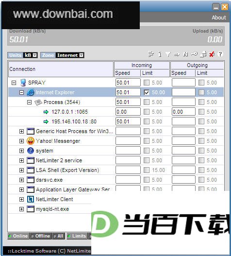Click the NetLimiter 2 service window icon
Viewport: 231px width, 256px height.
31,160
